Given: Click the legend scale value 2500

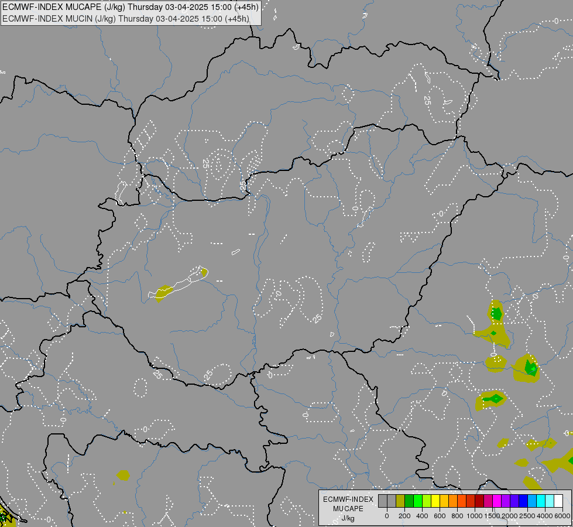Looking at the screenshot, I should [x=528, y=516].
